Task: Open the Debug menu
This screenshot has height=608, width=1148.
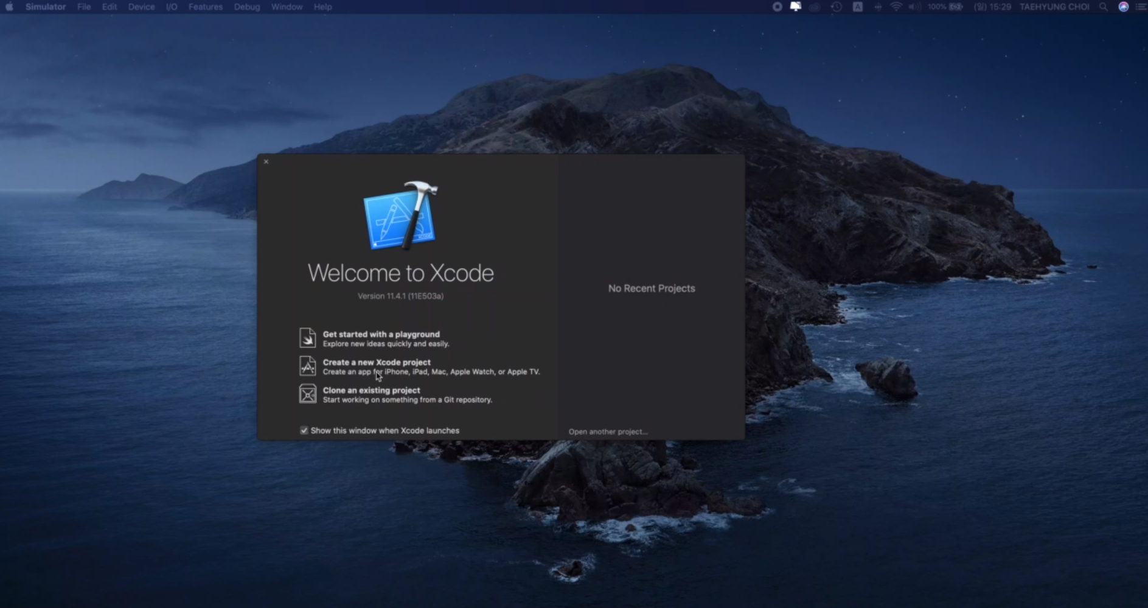Action: (247, 7)
